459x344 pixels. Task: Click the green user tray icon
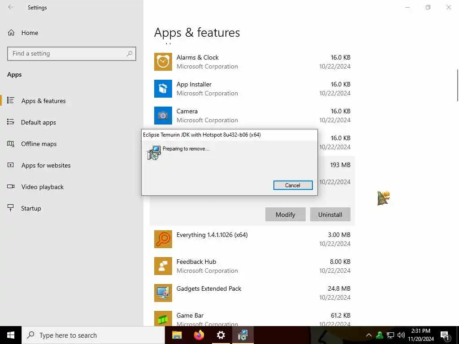click(x=380, y=335)
